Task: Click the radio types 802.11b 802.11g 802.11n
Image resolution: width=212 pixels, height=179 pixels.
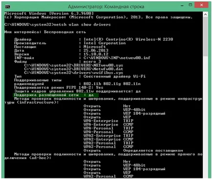Action: coord(112,84)
